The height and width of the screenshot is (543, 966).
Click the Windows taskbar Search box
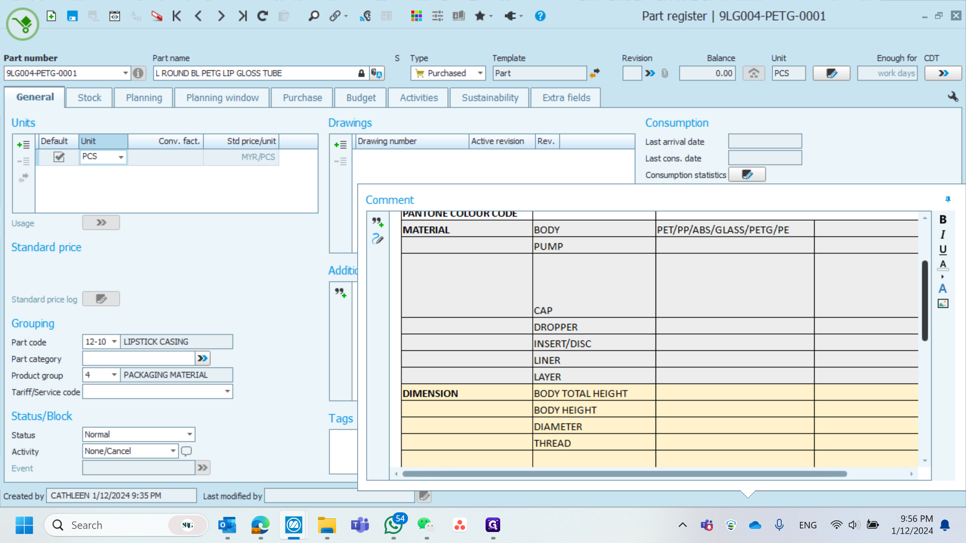pos(126,525)
